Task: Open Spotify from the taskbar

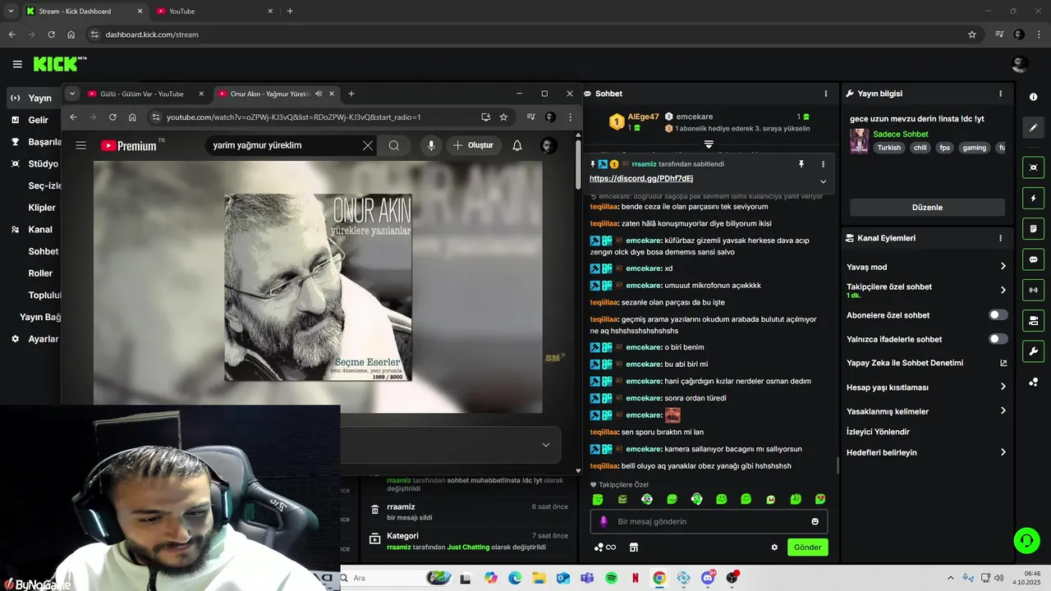Action: coord(611,578)
